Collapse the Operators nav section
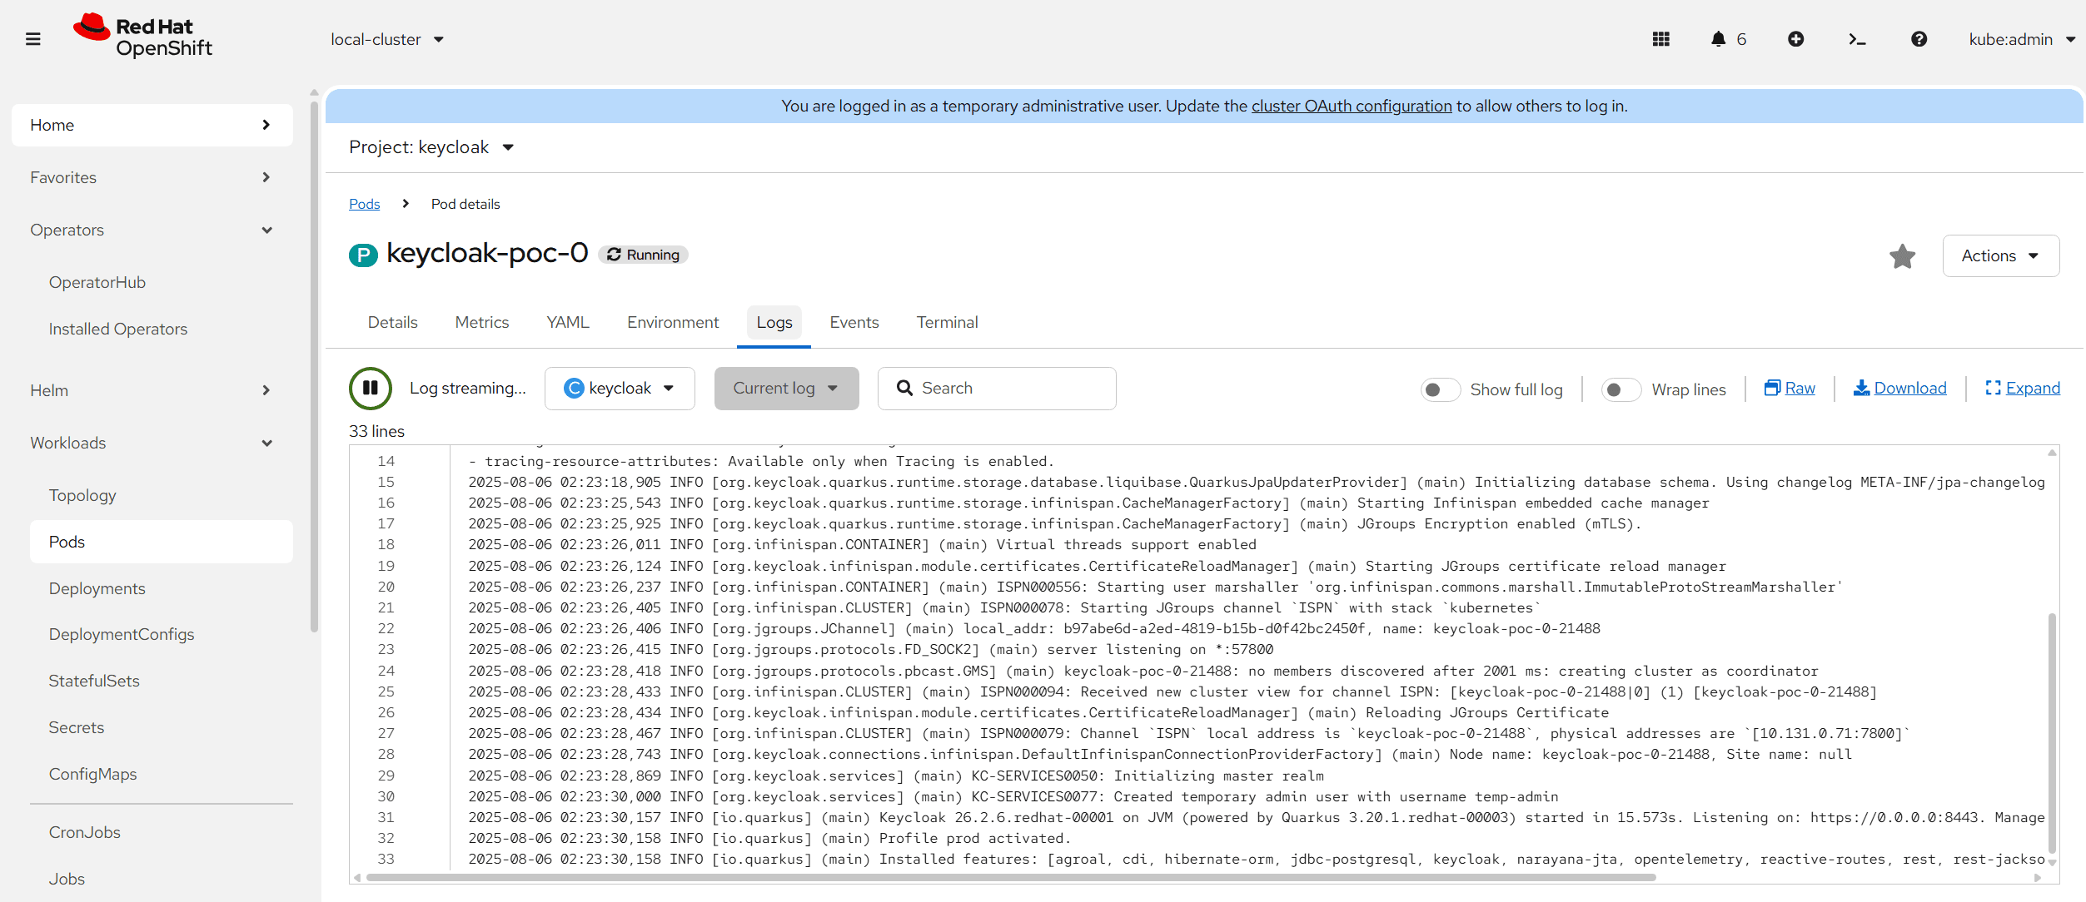This screenshot has height=902, width=2086. 152,230
